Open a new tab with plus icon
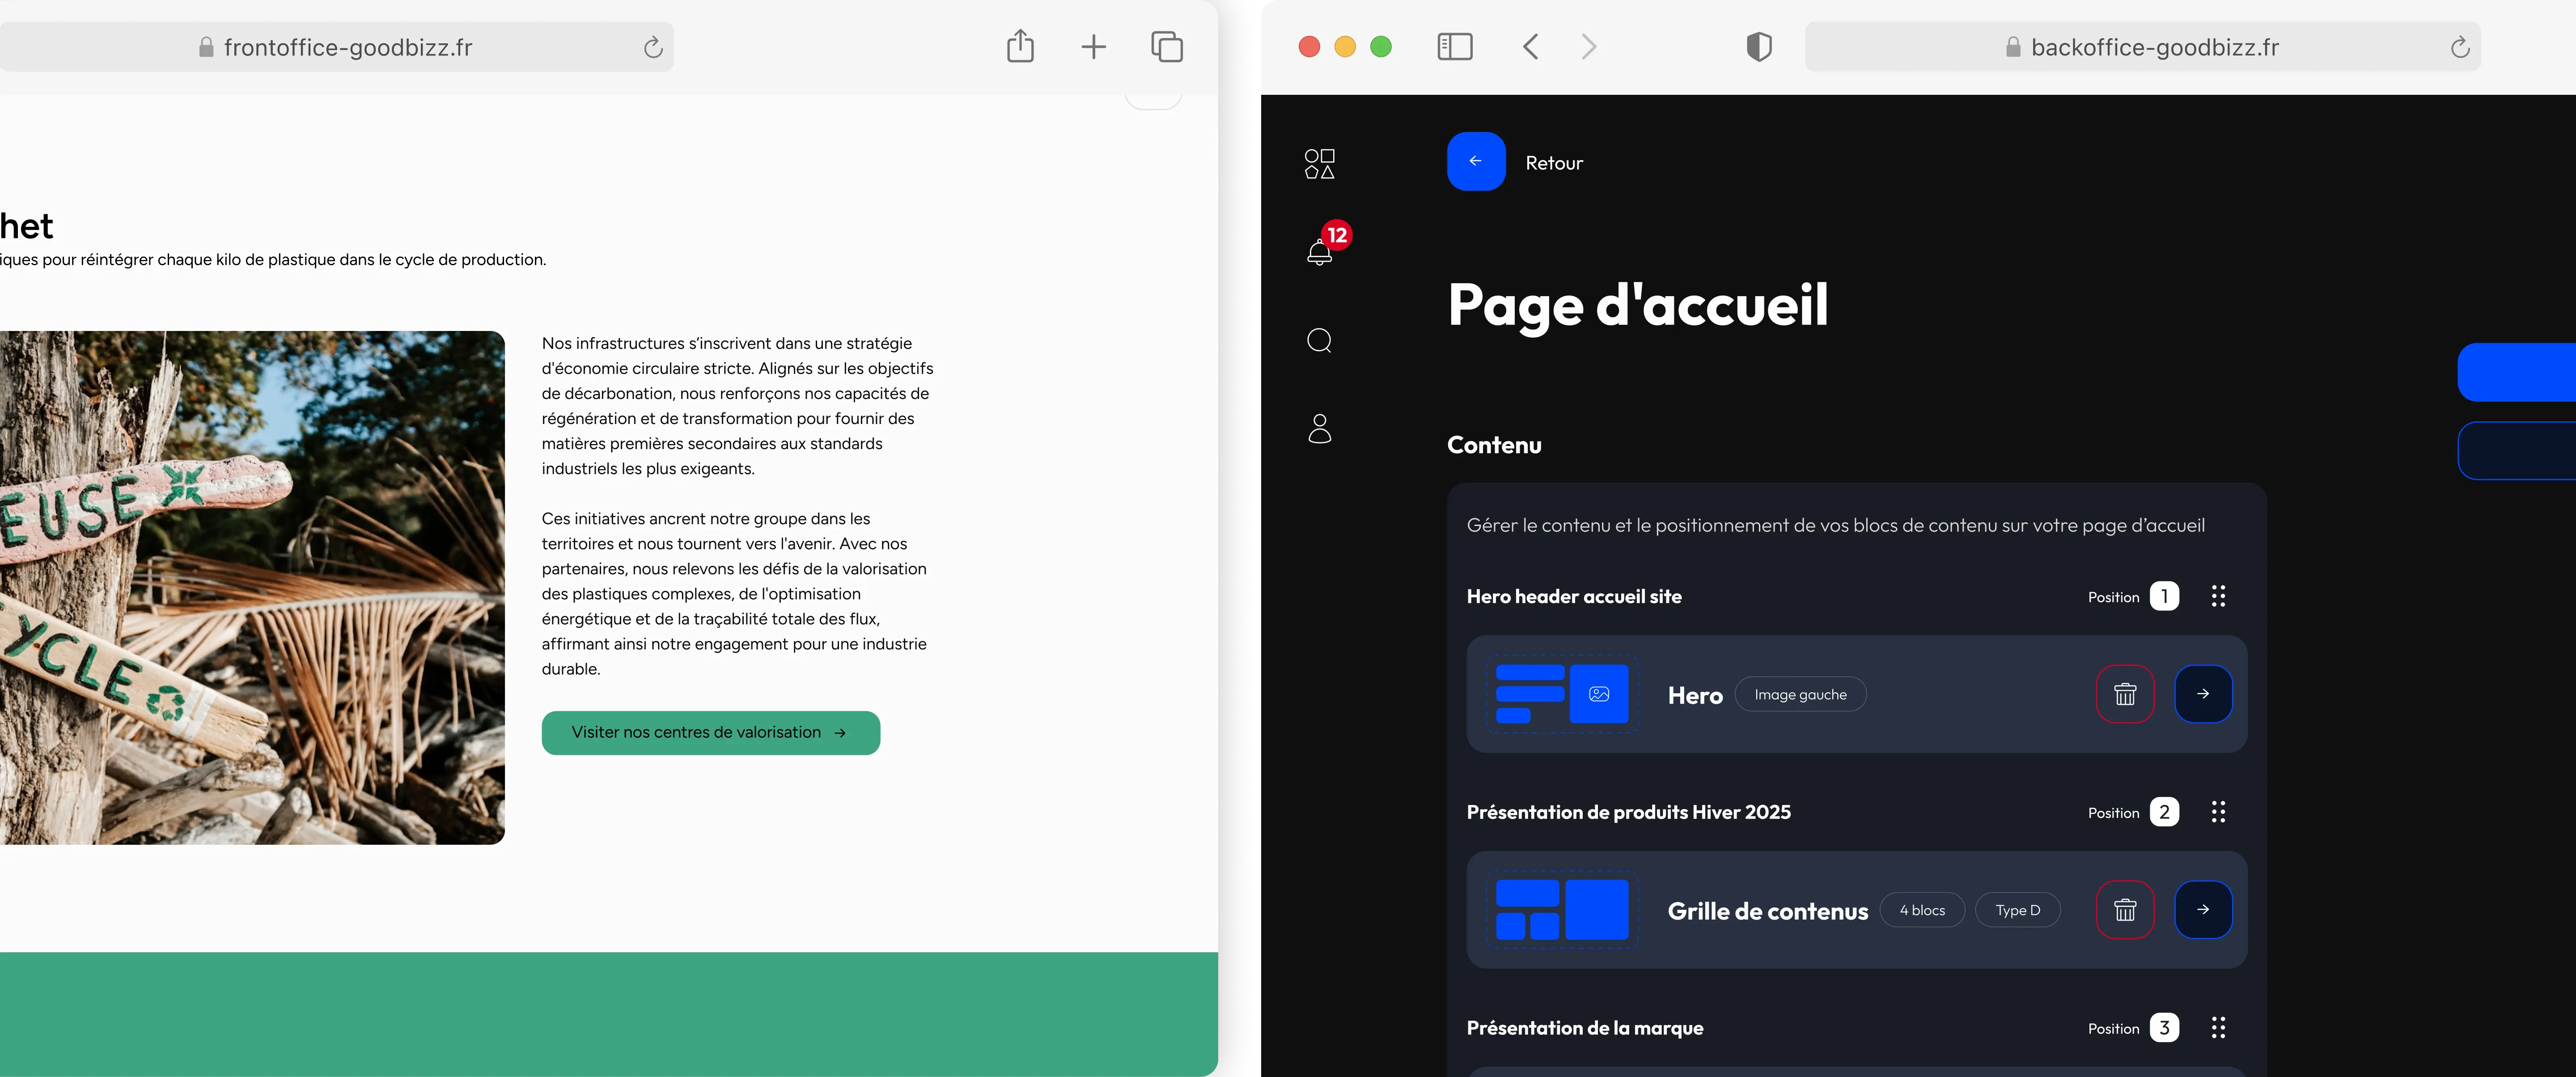The height and width of the screenshot is (1077, 2576). (x=1093, y=47)
